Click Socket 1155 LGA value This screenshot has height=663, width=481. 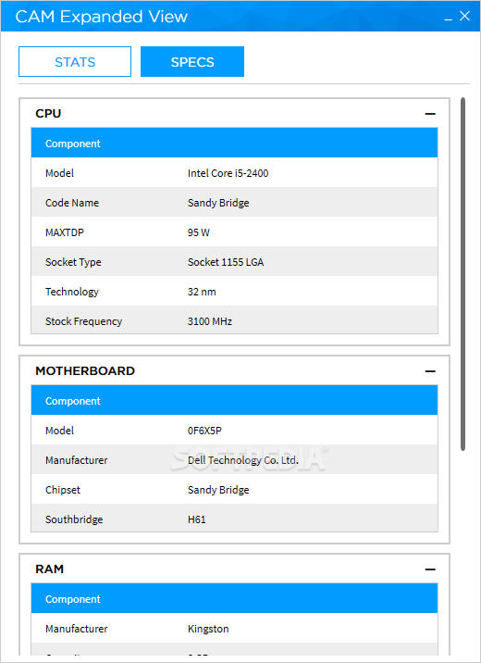click(226, 262)
